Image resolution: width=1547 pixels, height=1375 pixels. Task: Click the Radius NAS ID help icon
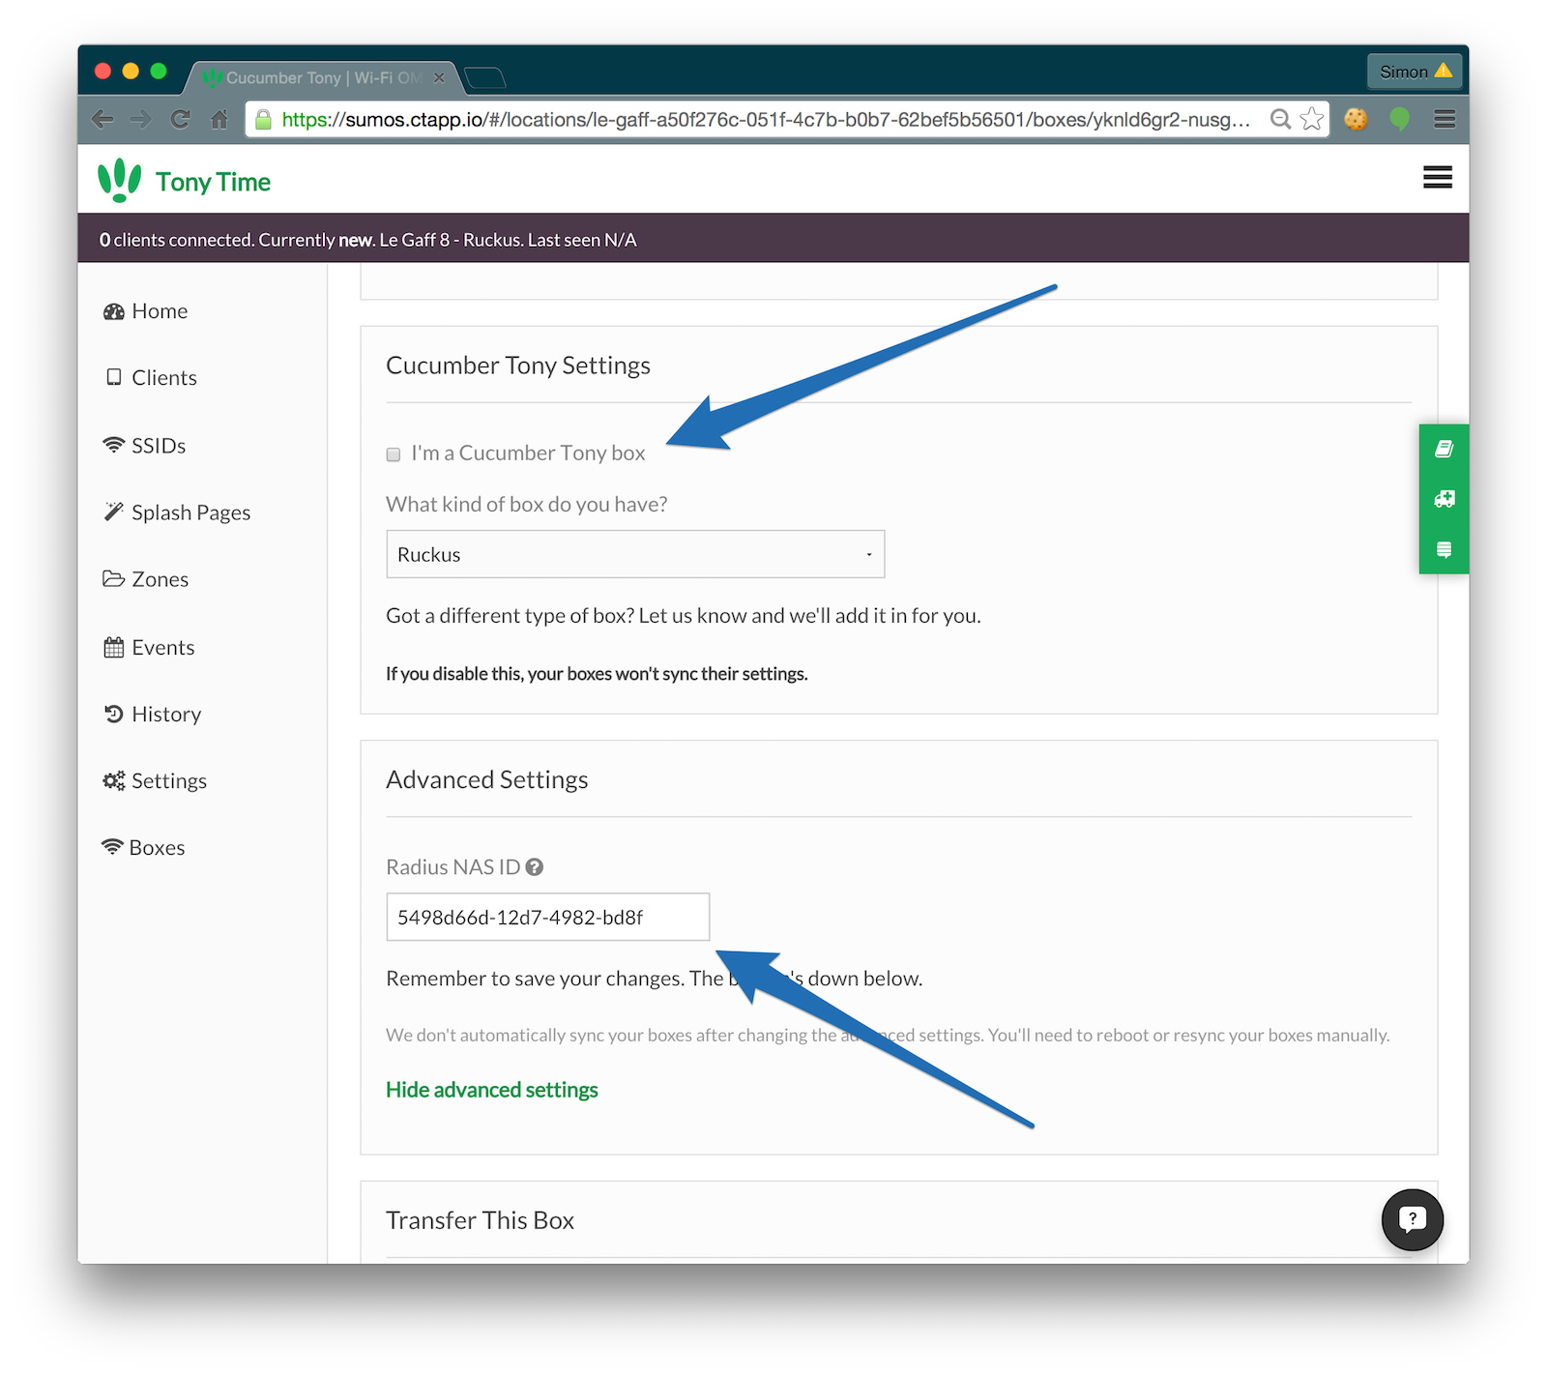tap(535, 867)
